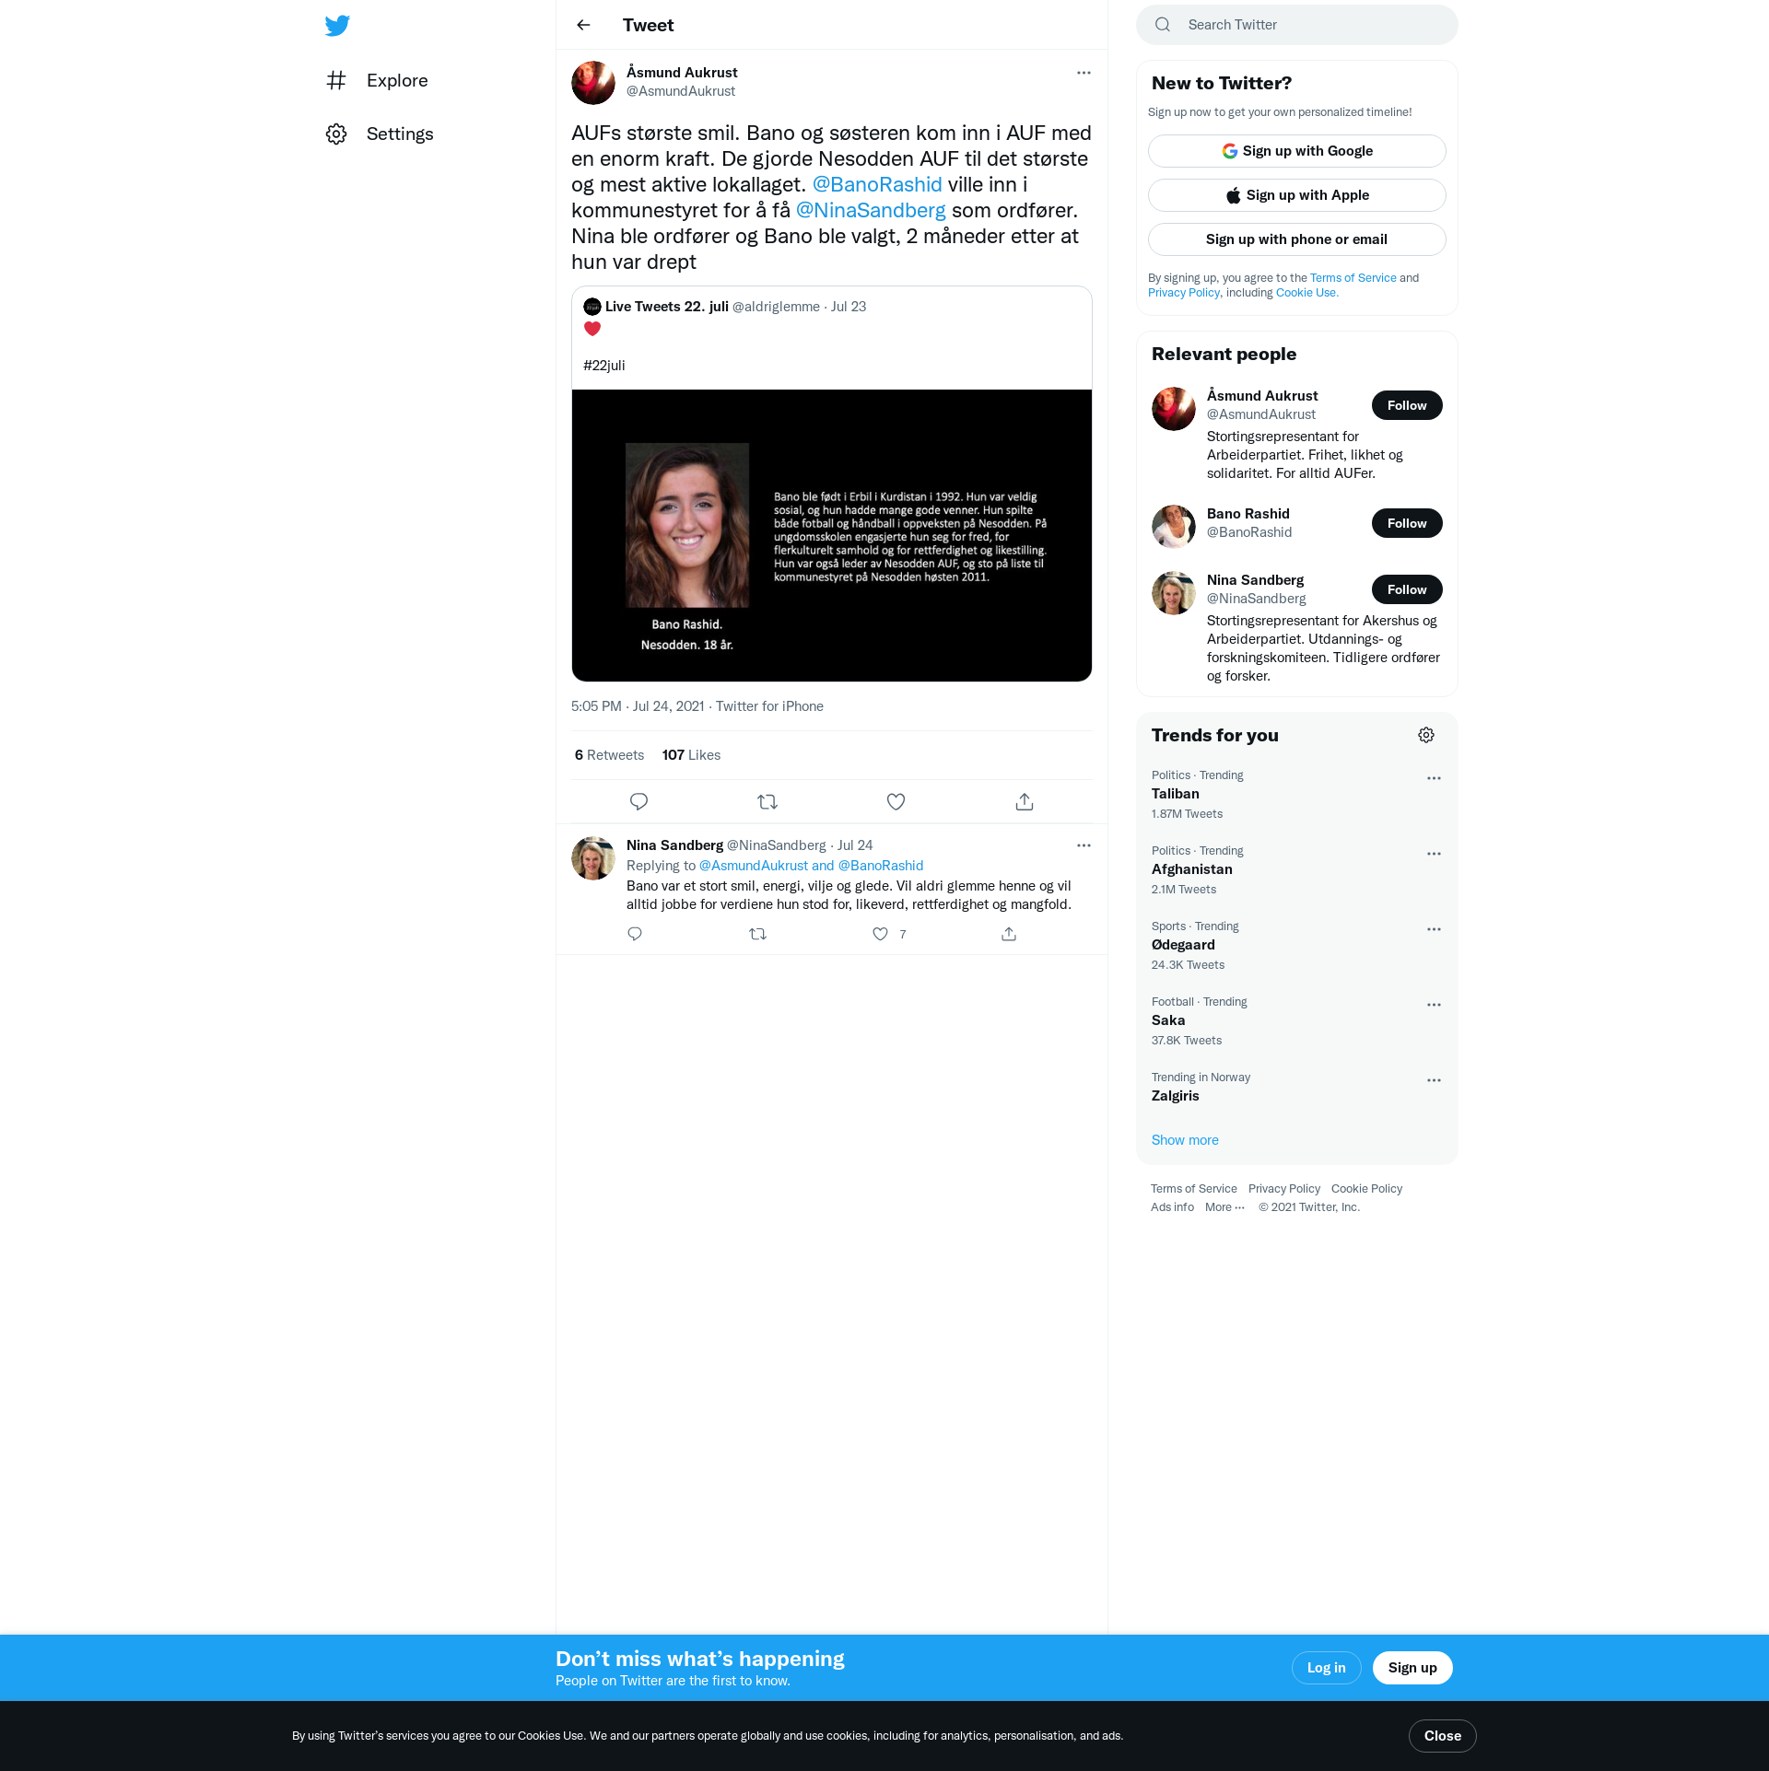Click the search magnifier icon

[1163, 25]
